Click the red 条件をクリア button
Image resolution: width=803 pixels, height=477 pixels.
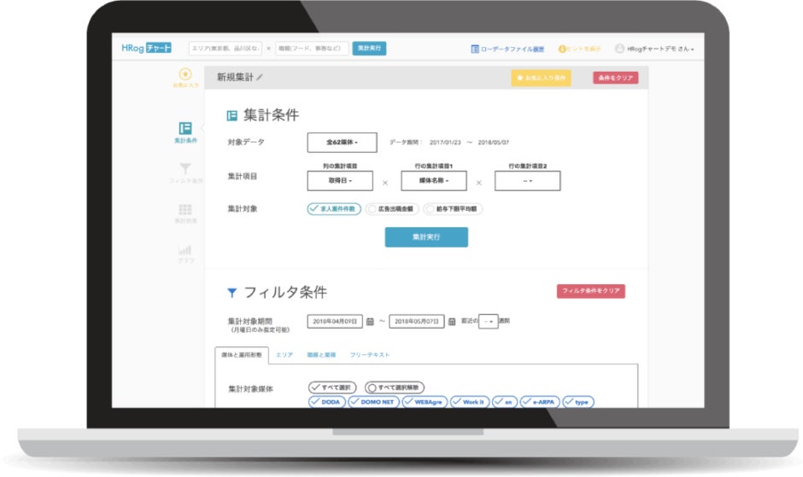[x=616, y=78]
